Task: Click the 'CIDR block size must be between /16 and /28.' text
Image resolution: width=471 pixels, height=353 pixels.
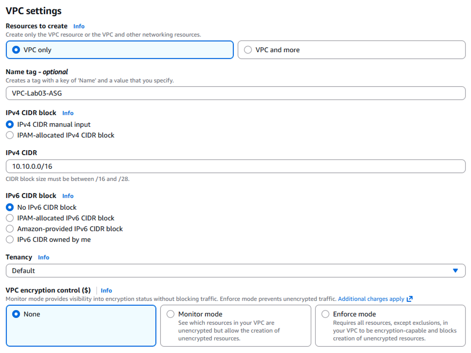Action: pos(67,179)
